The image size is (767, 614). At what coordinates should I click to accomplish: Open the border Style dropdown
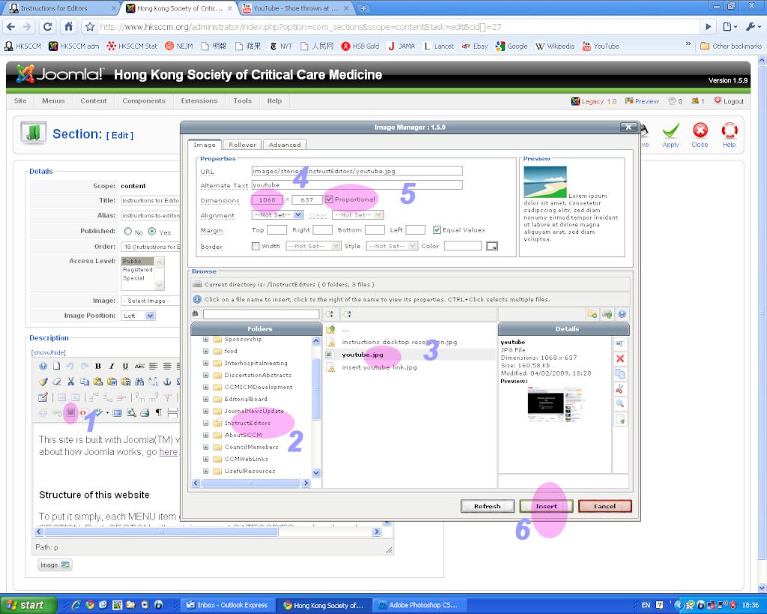coord(392,247)
